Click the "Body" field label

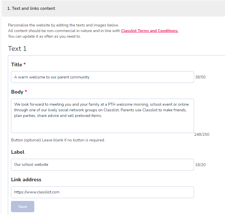pyautogui.click(x=17, y=92)
